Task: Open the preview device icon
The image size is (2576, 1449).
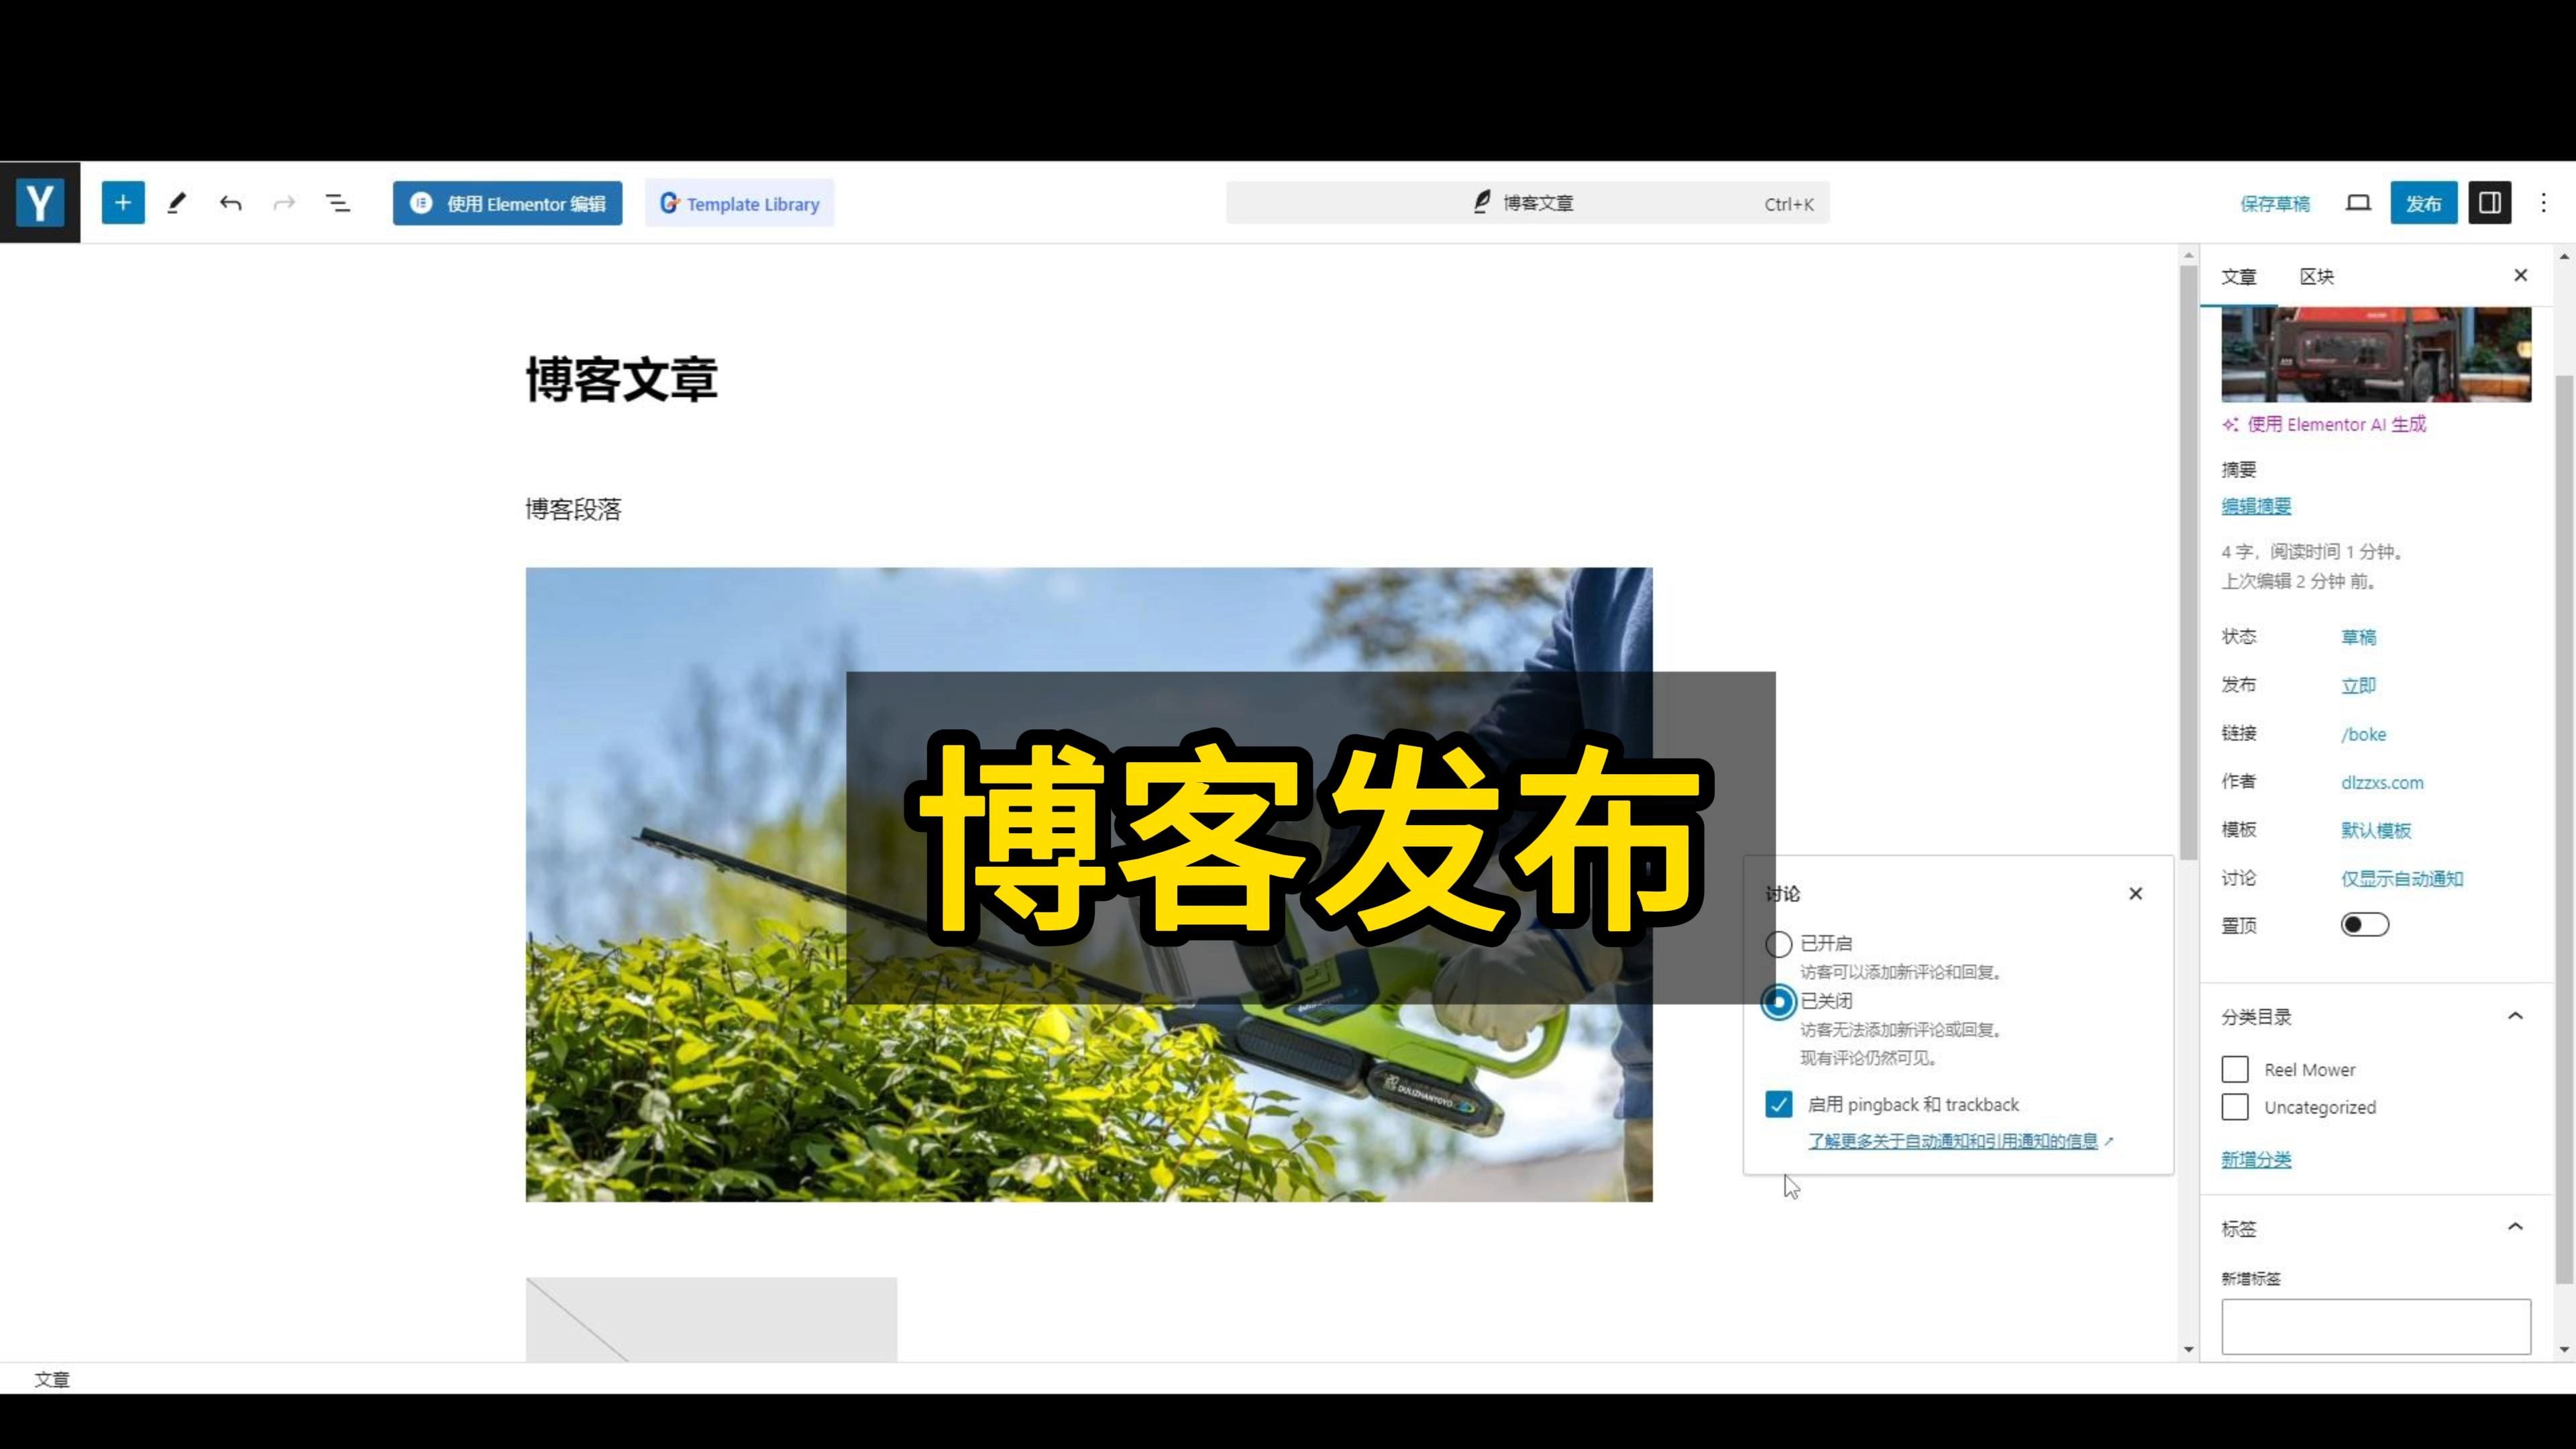Action: point(2358,202)
